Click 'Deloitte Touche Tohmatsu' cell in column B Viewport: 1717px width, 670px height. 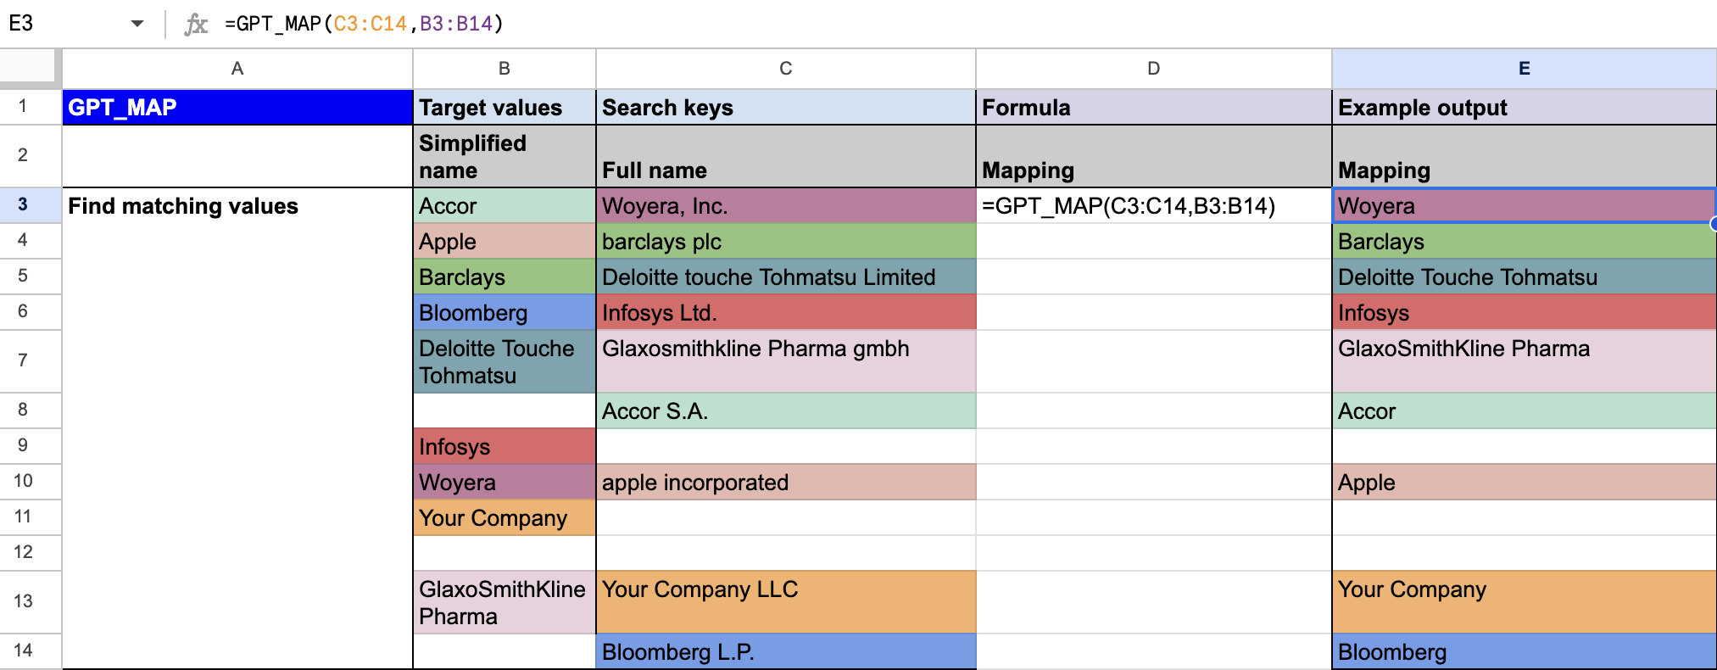tap(505, 362)
